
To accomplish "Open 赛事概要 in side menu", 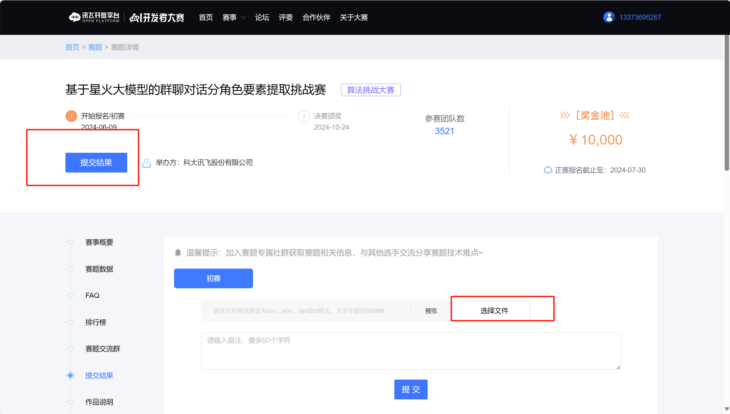I will point(99,242).
